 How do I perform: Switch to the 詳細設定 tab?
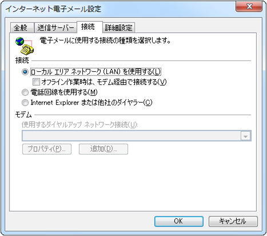coord(118,28)
